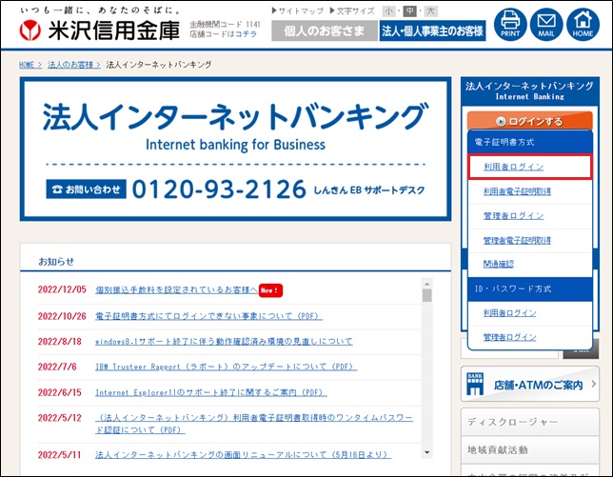
Task: Expand the ログインする dropdown button
Action: click(527, 121)
